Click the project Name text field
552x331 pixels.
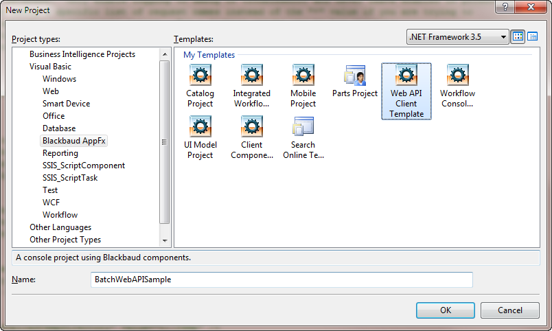[281, 279]
